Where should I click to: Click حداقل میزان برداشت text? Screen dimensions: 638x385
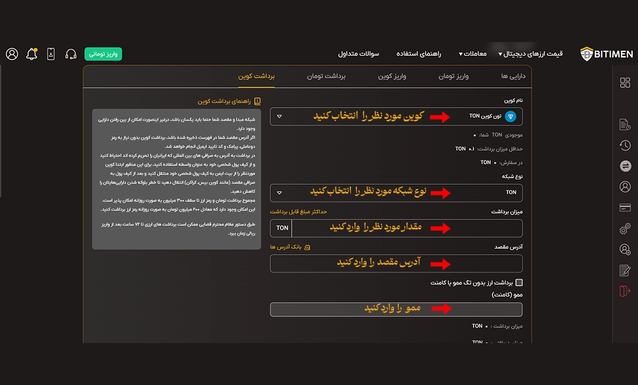click(489, 149)
